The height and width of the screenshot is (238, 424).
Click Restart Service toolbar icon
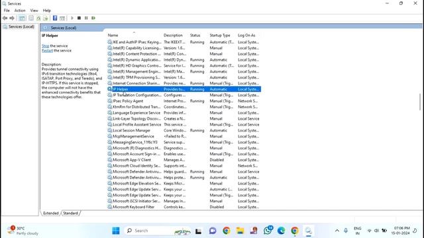(x=93, y=18)
